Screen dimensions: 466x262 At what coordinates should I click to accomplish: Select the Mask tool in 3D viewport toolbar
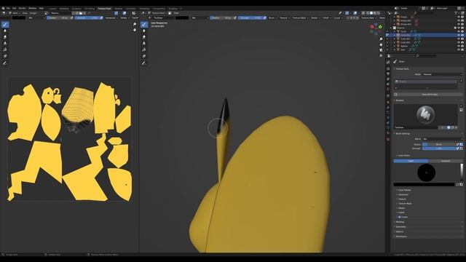144,56
